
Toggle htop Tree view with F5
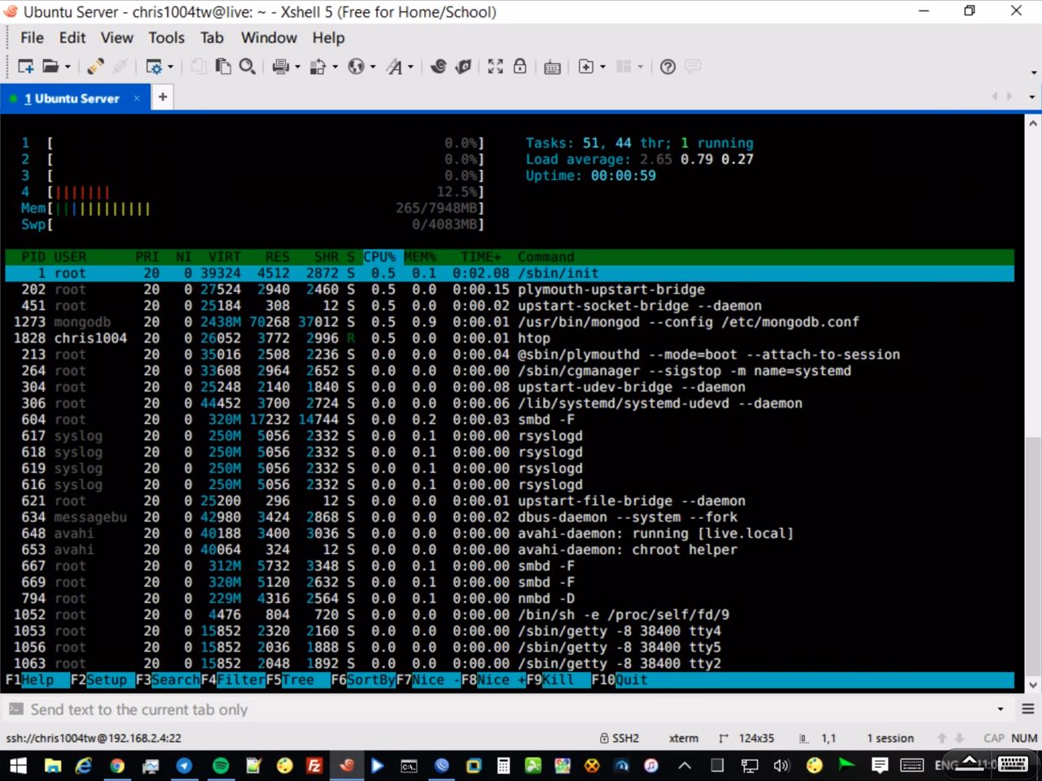pyautogui.click(x=297, y=680)
